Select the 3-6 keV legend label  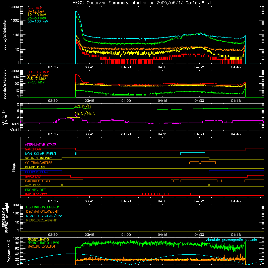pos(35,8)
